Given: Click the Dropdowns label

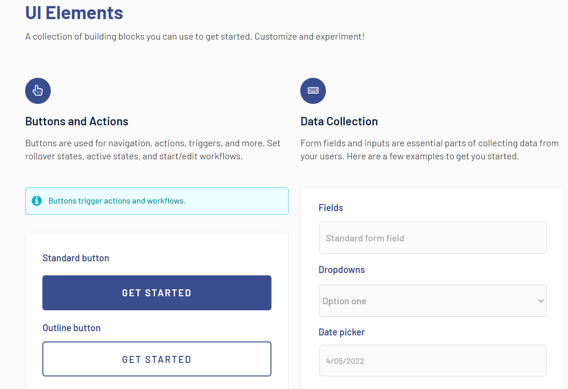Looking at the screenshot, I should [341, 270].
